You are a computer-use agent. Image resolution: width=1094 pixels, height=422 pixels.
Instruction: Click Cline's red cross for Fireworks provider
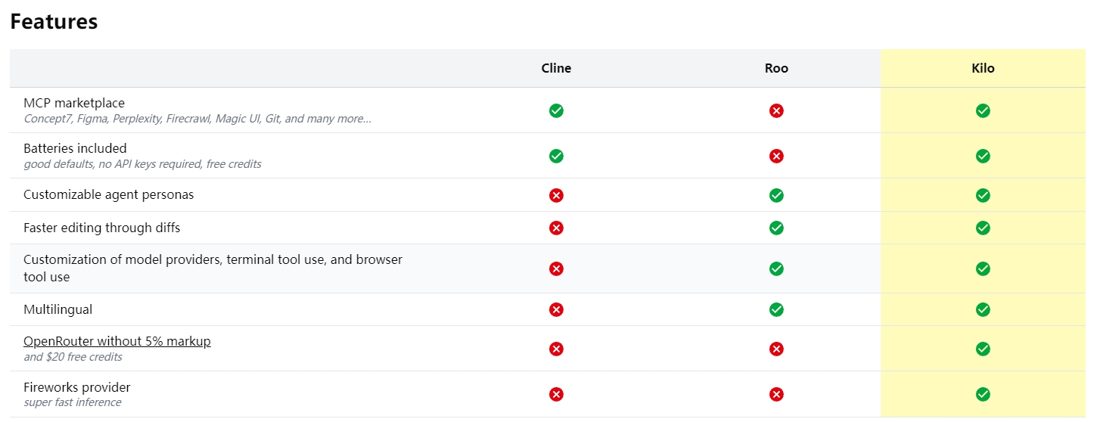[x=556, y=394]
